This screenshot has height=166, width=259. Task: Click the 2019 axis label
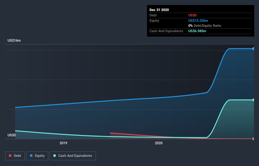(63, 143)
